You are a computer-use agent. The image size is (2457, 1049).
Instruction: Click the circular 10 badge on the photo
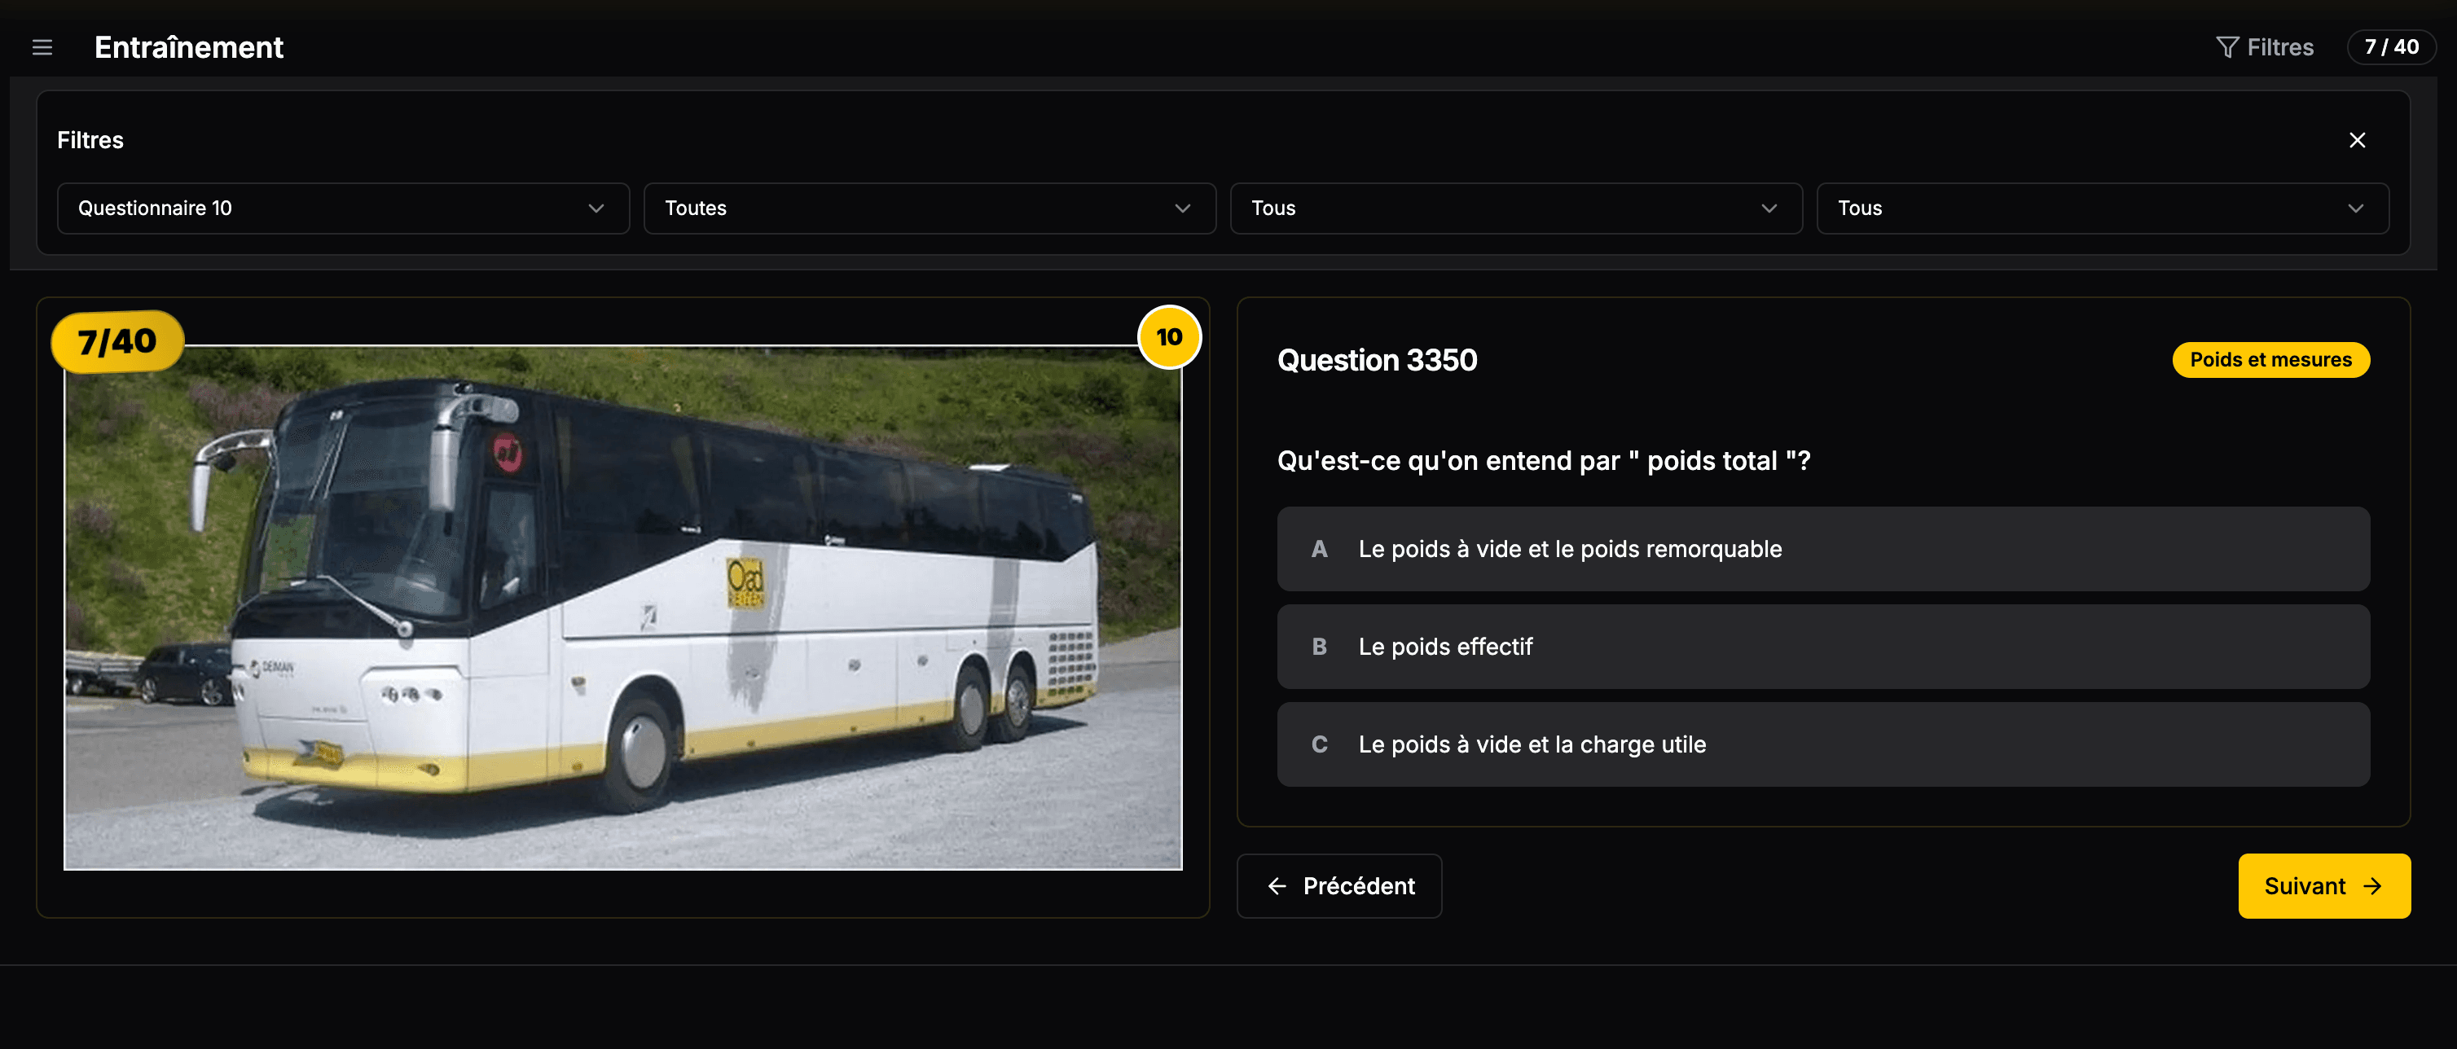click(x=1168, y=336)
